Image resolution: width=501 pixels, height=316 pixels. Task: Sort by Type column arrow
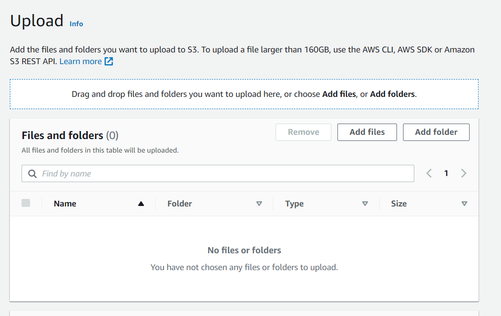365,204
